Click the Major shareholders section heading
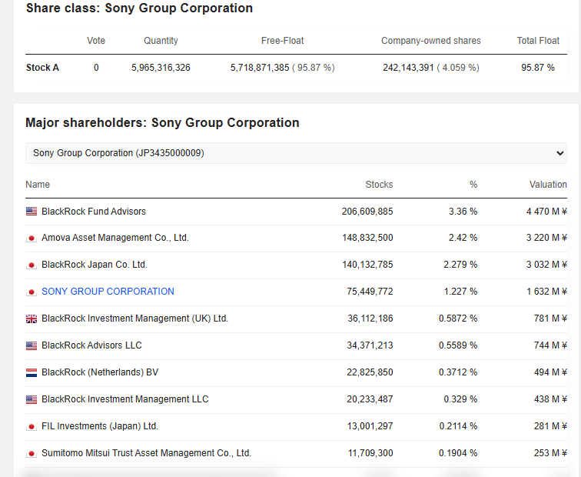This screenshot has height=477, width=581. pos(162,123)
